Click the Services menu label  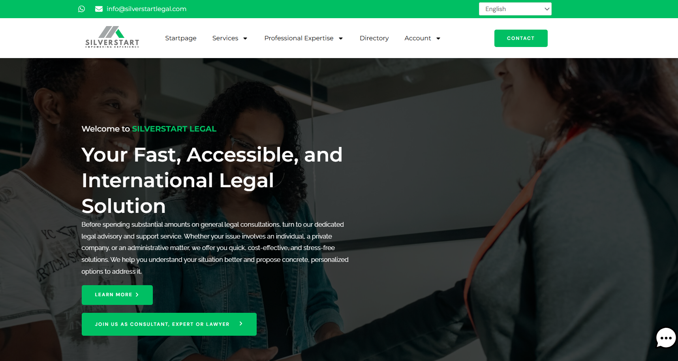(225, 38)
